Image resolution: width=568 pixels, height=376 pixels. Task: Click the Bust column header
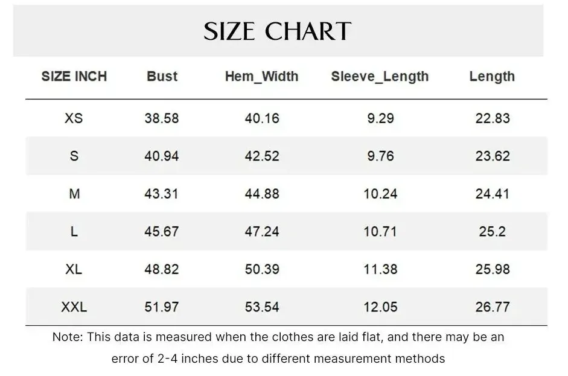pyautogui.click(x=162, y=77)
